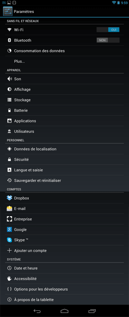Go to Sauvegarder et réinitialiser
Image resolution: width=129 pixels, height=317 pixels.
pyautogui.click(x=64, y=180)
